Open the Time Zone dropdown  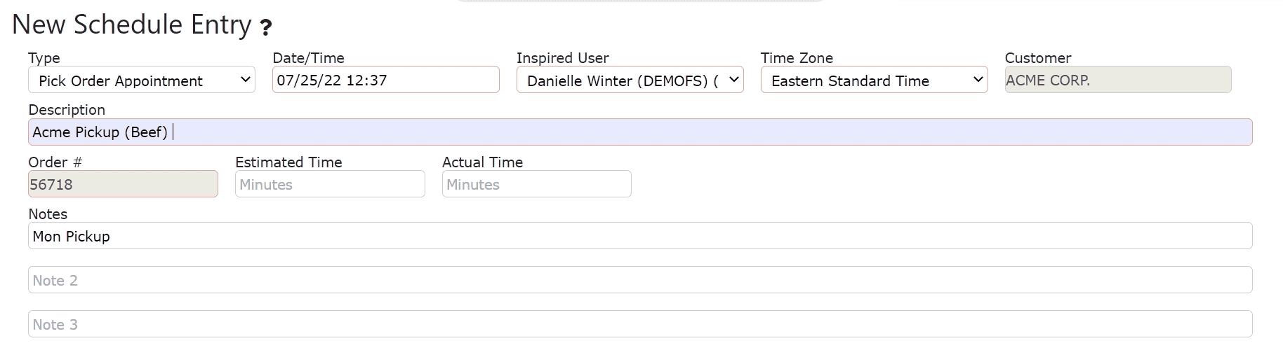(875, 80)
